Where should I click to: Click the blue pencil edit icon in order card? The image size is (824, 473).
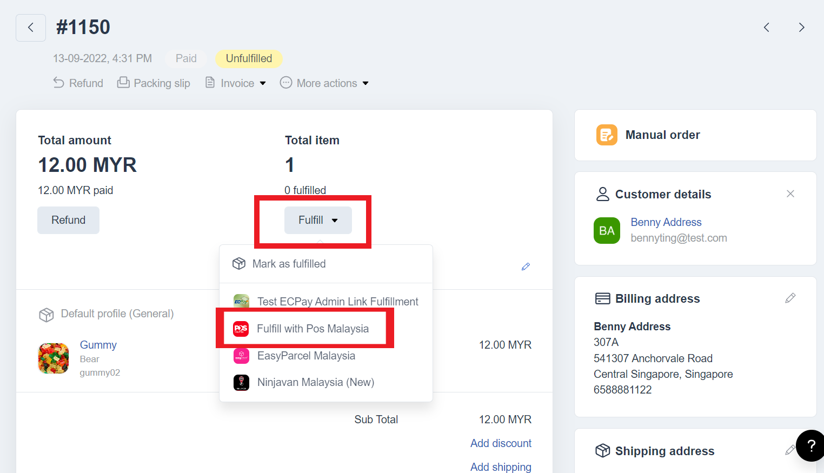526,267
